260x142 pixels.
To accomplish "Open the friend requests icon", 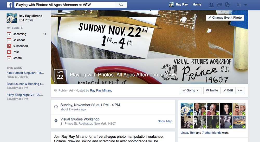I will (211, 5).
